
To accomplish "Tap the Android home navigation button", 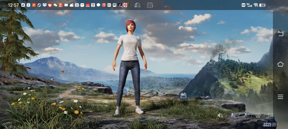I will point(280,64).
